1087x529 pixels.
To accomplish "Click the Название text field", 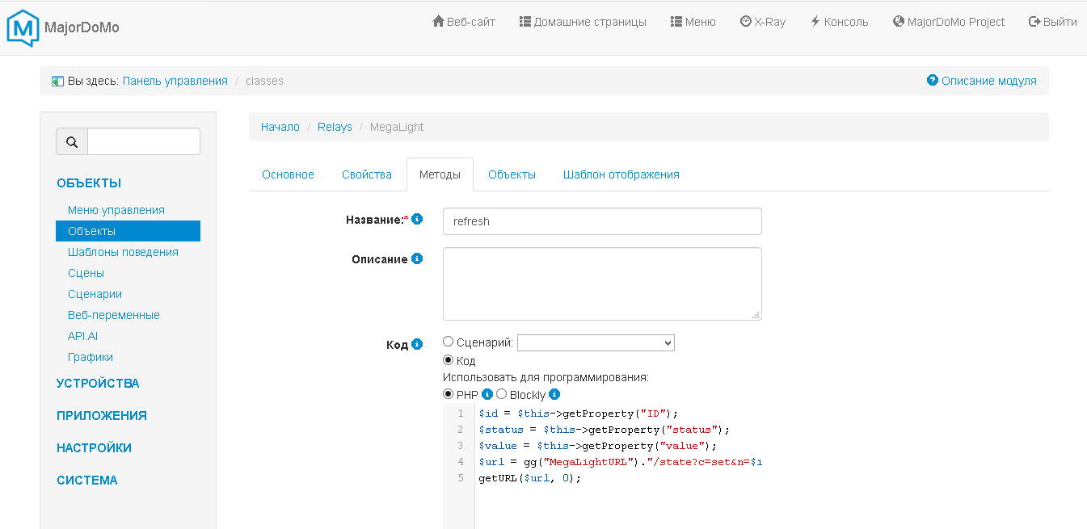I will tap(602, 221).
